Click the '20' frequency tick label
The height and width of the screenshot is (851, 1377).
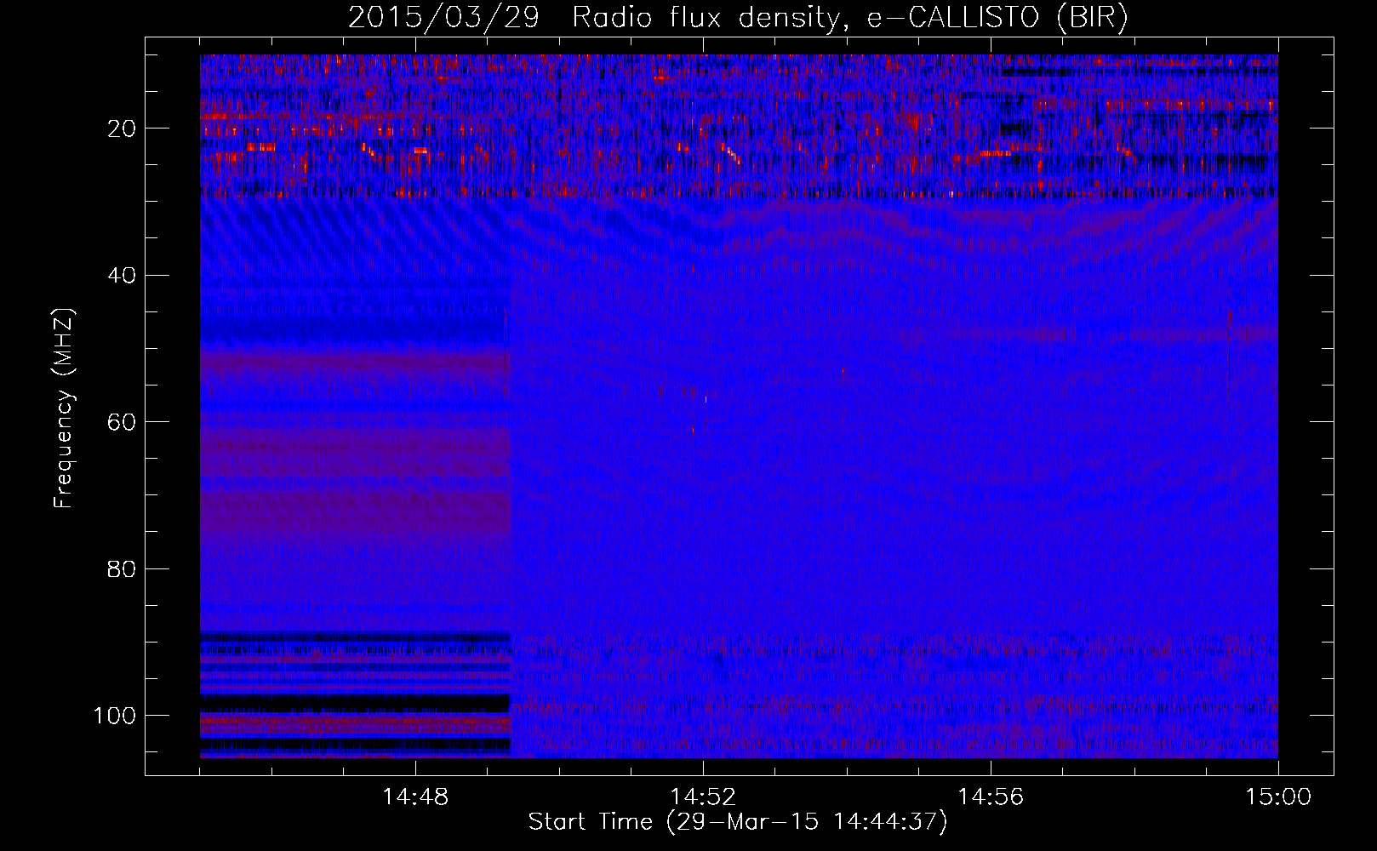point(123,129)
